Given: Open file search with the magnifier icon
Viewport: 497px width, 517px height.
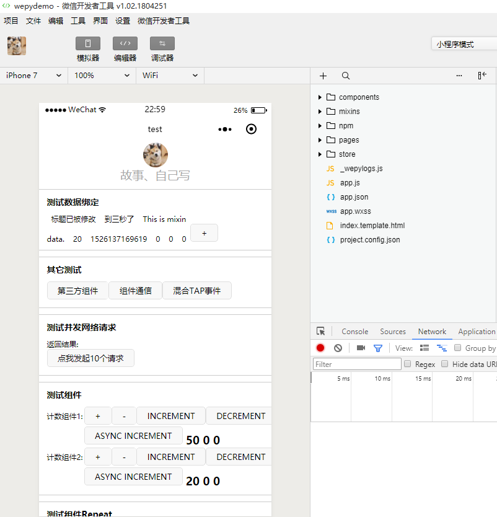Looking at the screenshot, I should pos(345,76).
